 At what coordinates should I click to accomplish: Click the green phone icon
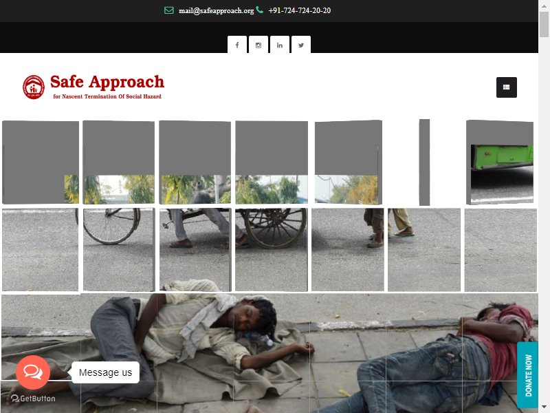260,10
